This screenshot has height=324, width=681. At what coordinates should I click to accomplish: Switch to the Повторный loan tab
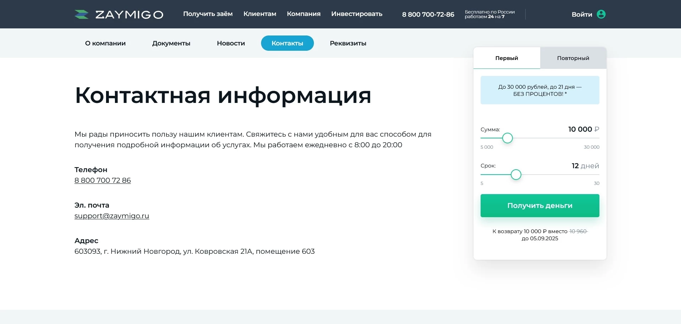[x=573, y=58]
